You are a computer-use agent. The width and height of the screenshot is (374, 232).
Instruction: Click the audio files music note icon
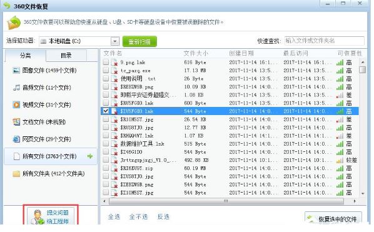coord(16,88)
